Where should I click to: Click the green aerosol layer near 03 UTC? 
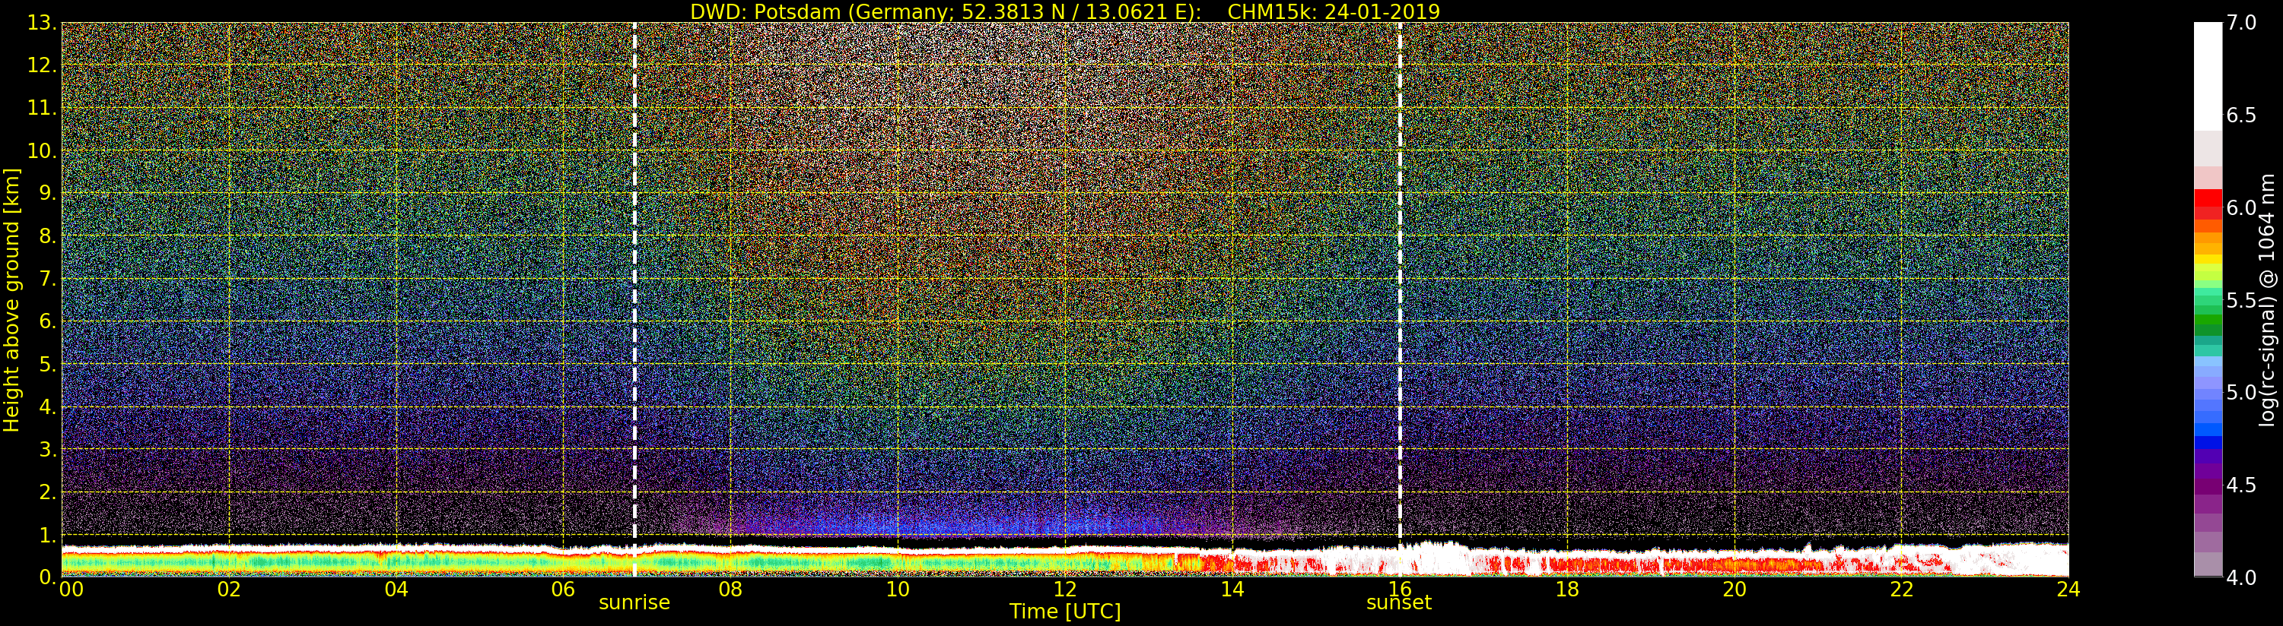[312, 561]
